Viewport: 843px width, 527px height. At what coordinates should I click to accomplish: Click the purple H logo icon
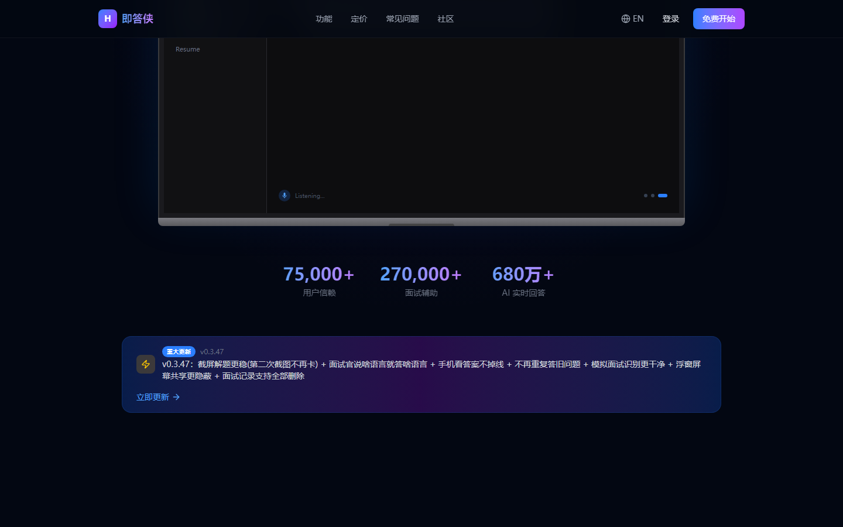point(108,19)
